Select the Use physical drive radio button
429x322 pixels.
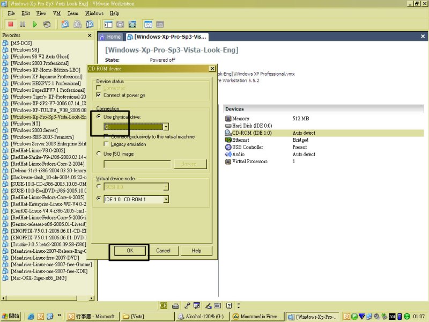coord(99,116)
